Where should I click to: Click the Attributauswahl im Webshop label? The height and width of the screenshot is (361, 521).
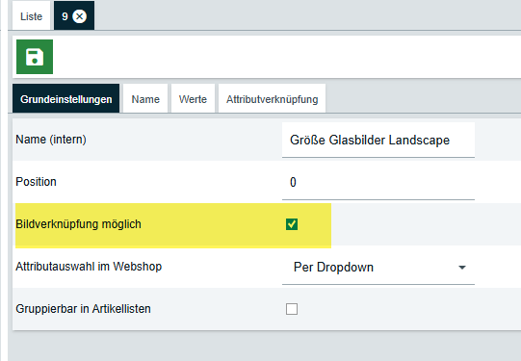pyautogui.click(x=89, y=267)
